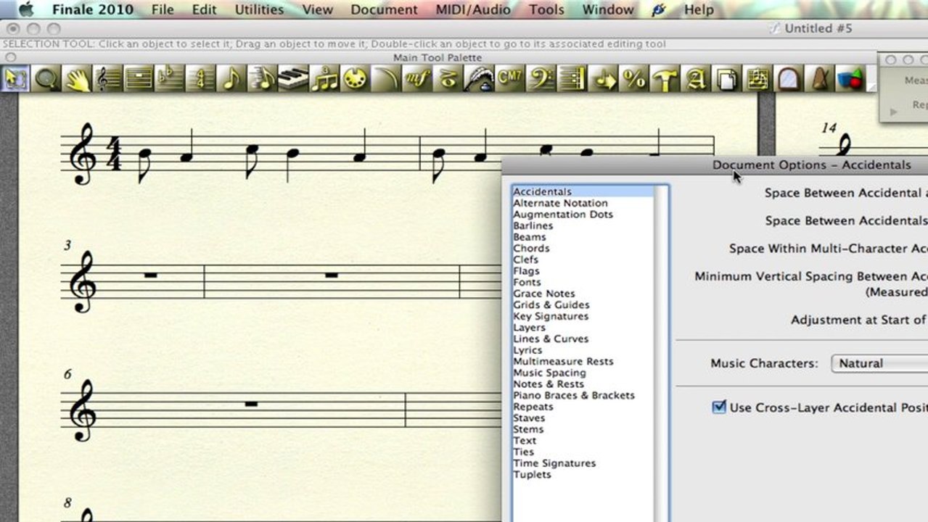Open the MIDI/Audio menu

point(473,9)
